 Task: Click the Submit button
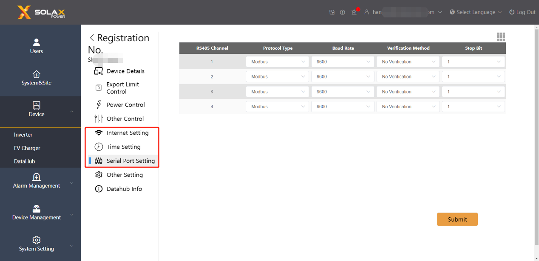point(457,219)
